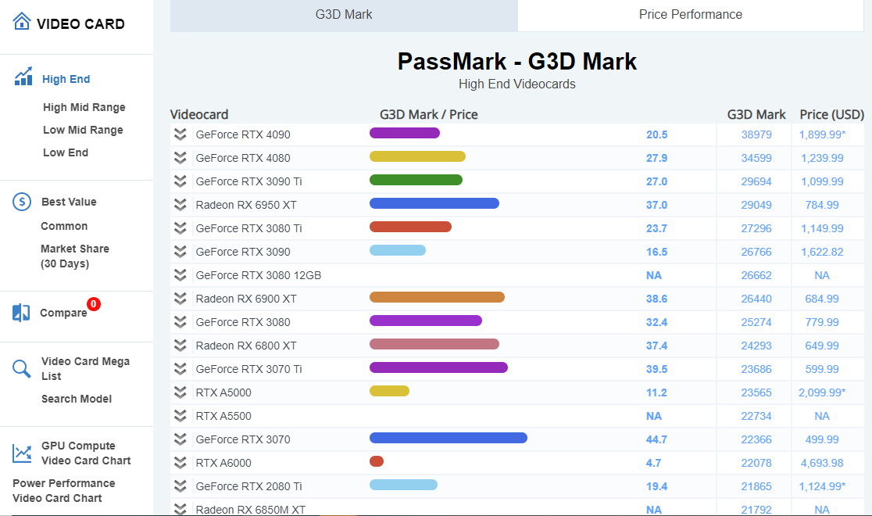The image size is (872, 516).
Task: Click the small red RTX A6000 bar
Action: pyautogui.click(x=377, y=461)
